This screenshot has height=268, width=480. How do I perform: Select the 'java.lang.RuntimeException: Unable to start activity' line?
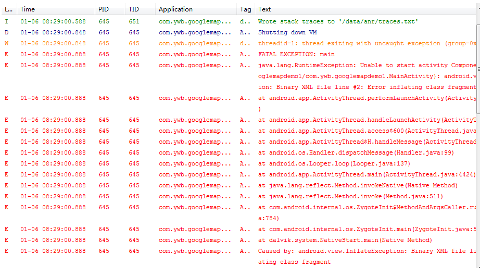tap(239, 76)
